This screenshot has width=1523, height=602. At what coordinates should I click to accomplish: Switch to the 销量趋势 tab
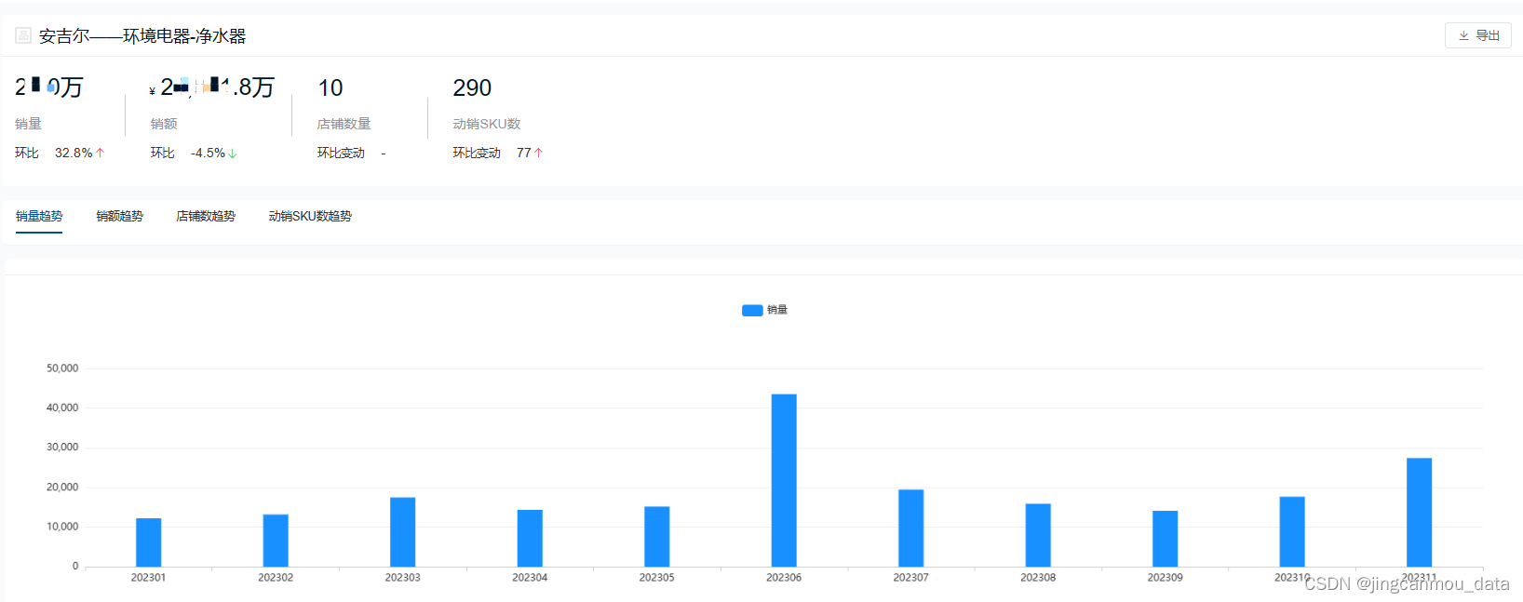[x=39, y=216]
